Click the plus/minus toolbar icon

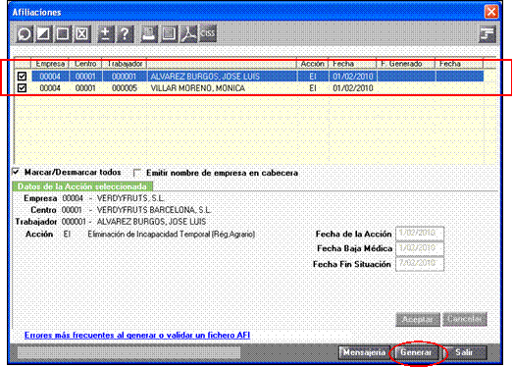tap(105, 33)
